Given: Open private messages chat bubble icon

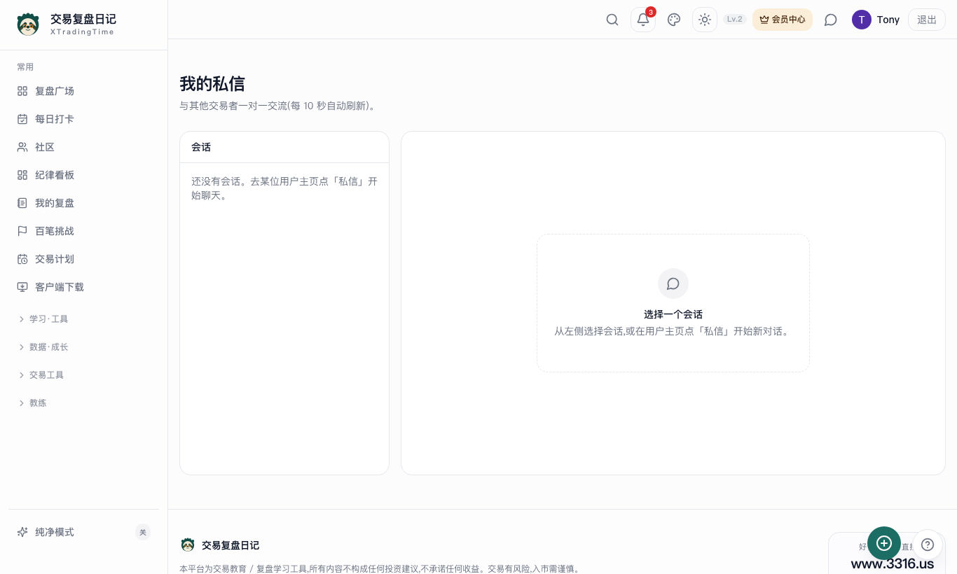Looking at the screenshot, I should pos(831,20).
